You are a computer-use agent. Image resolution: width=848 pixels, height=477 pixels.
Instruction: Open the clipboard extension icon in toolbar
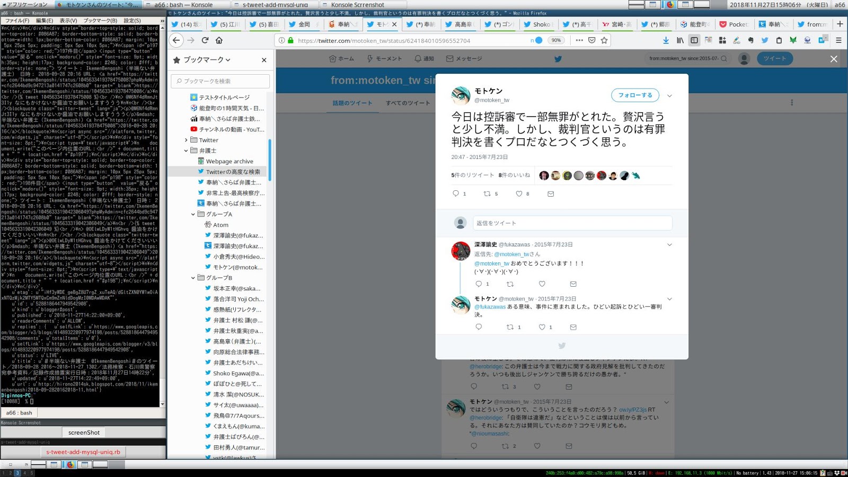coord(779,40)
